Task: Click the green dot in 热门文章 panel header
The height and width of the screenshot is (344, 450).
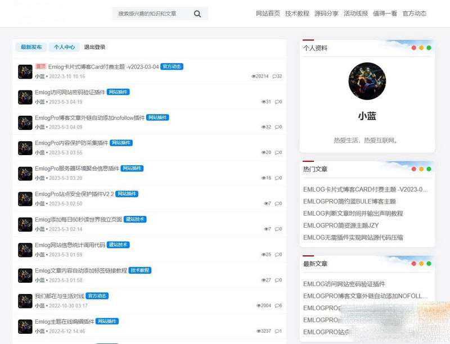Action: coord(429,169)
